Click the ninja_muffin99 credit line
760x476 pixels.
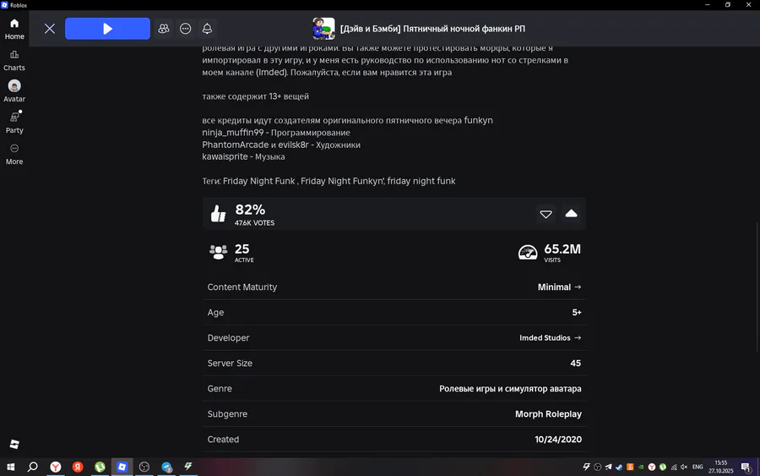(276, 133)
